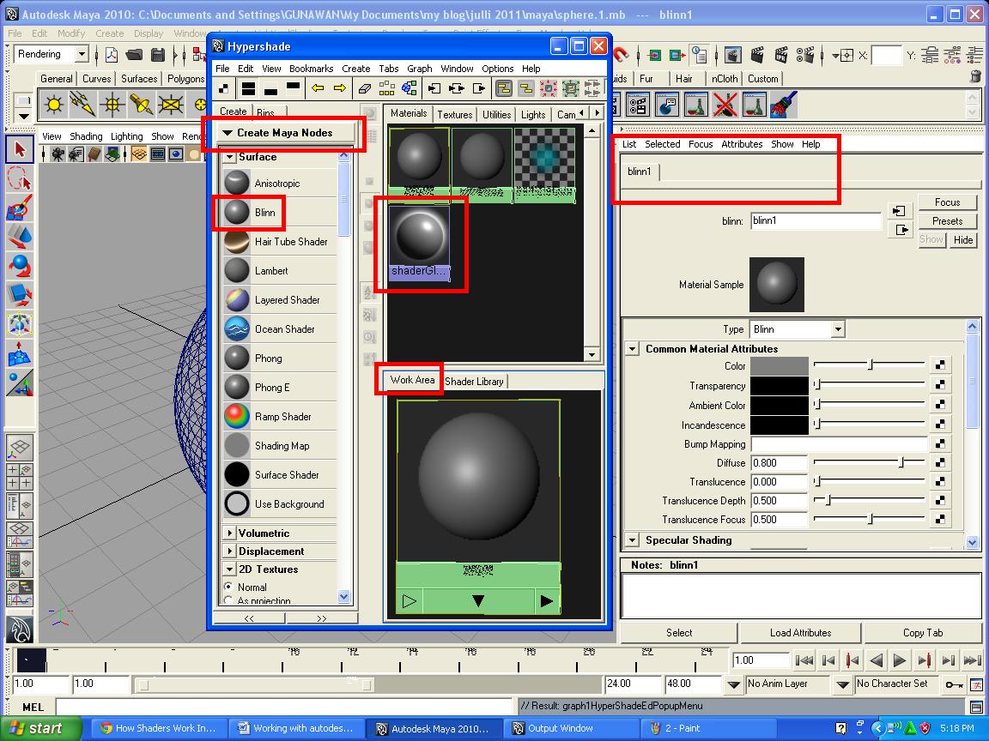The image size is (989, 741).
Task: Toggle Hypershade bottom tabs only view
Action: (270, 88)
